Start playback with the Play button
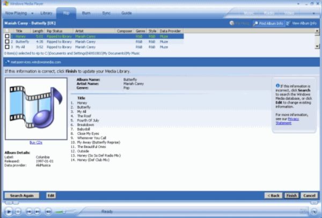 click(9, 212)
